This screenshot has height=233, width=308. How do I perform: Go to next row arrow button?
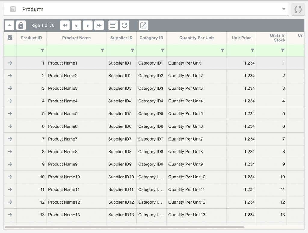88,25
